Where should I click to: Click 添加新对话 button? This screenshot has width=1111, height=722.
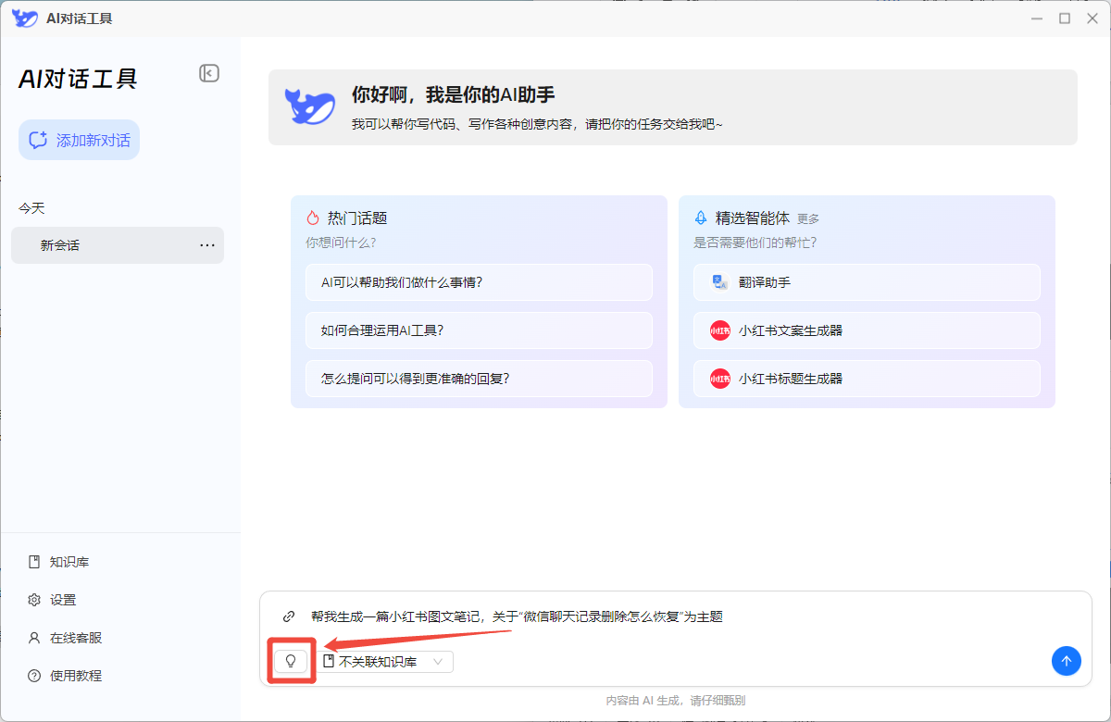pyautogui.click(x=80, y=140)
